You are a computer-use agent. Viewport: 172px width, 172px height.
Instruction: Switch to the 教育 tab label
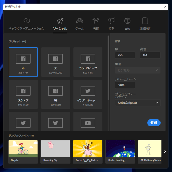click(96, 28)
